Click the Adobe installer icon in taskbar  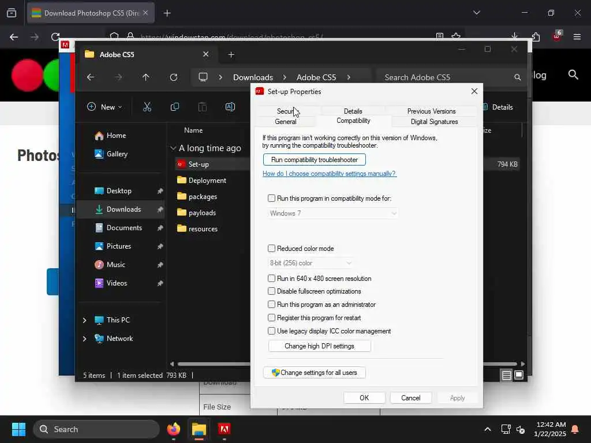(225, 429)
